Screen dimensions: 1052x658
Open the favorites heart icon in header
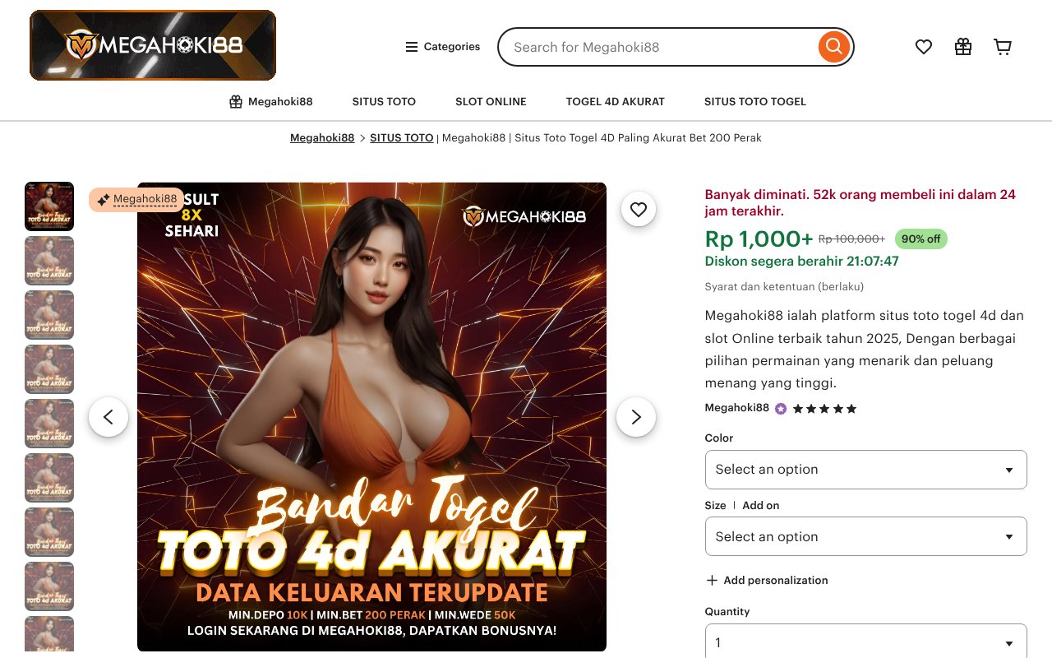(x=924, y=47)
